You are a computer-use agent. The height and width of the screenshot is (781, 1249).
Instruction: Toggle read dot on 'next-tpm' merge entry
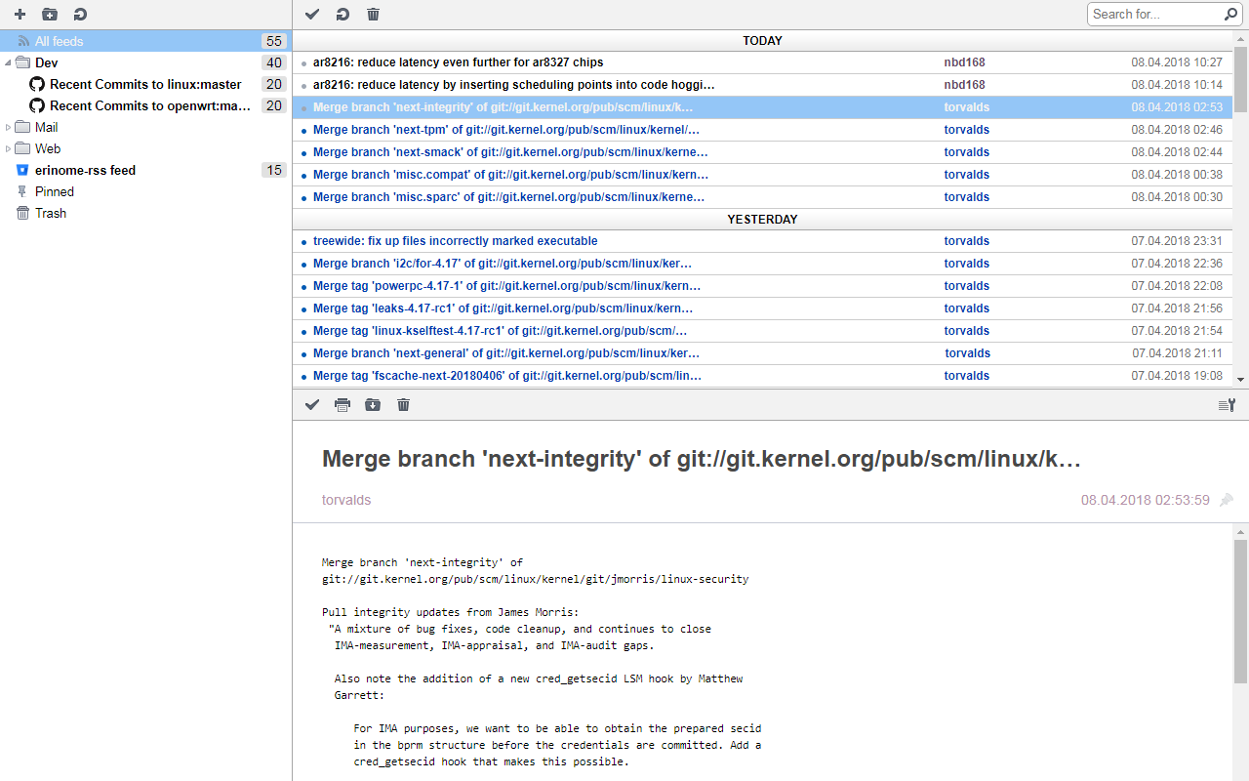tap(303, 131)
